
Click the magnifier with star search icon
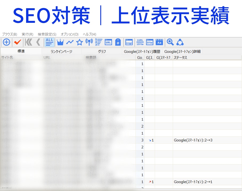pos(170,42)
